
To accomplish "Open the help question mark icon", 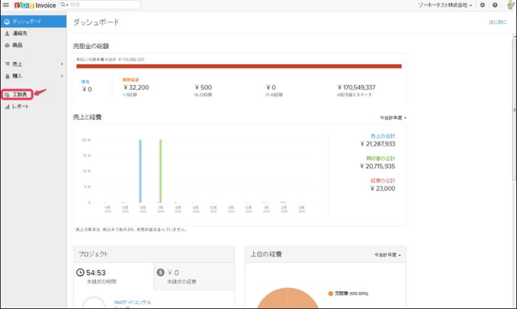I will click(495, 6).
